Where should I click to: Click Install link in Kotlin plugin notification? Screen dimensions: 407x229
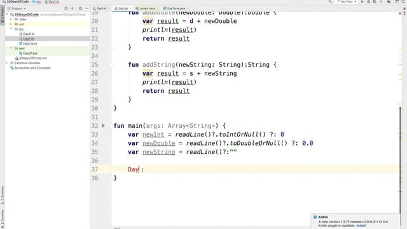pos(361,226)
